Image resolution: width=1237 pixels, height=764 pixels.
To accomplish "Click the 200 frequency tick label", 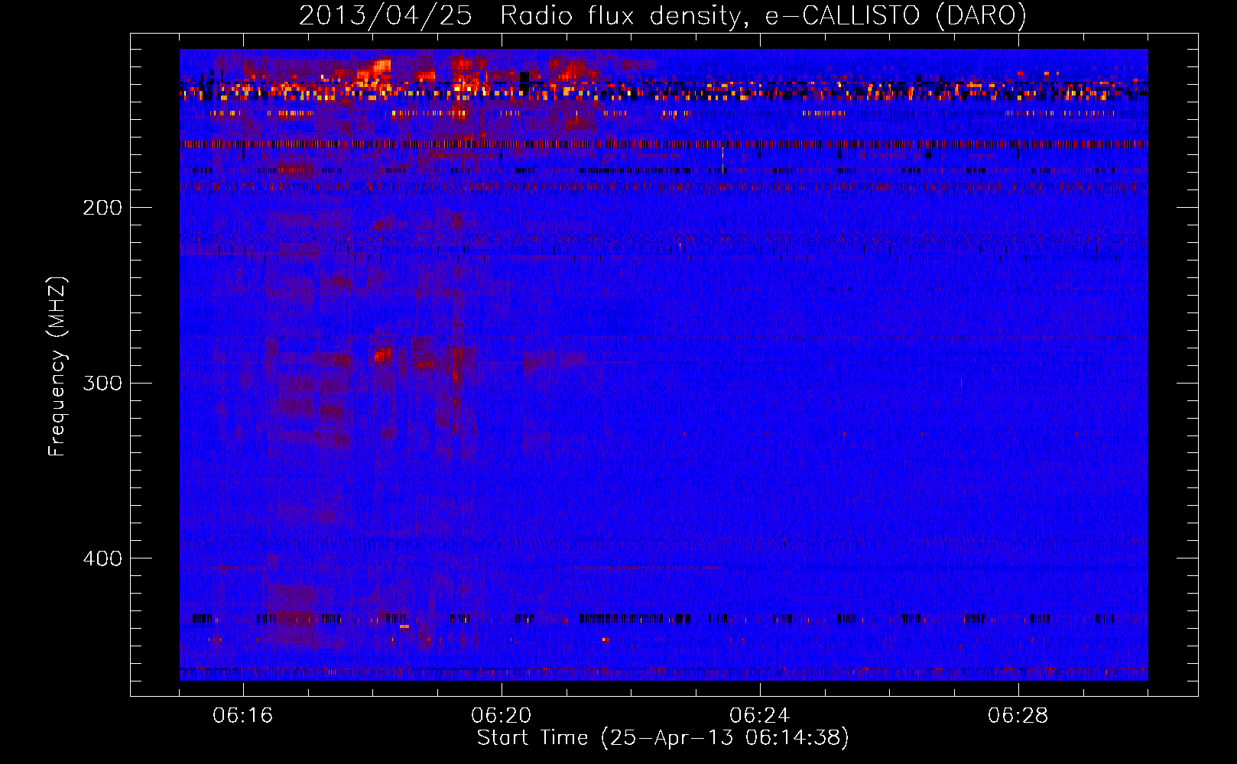I will click(102, 208).
